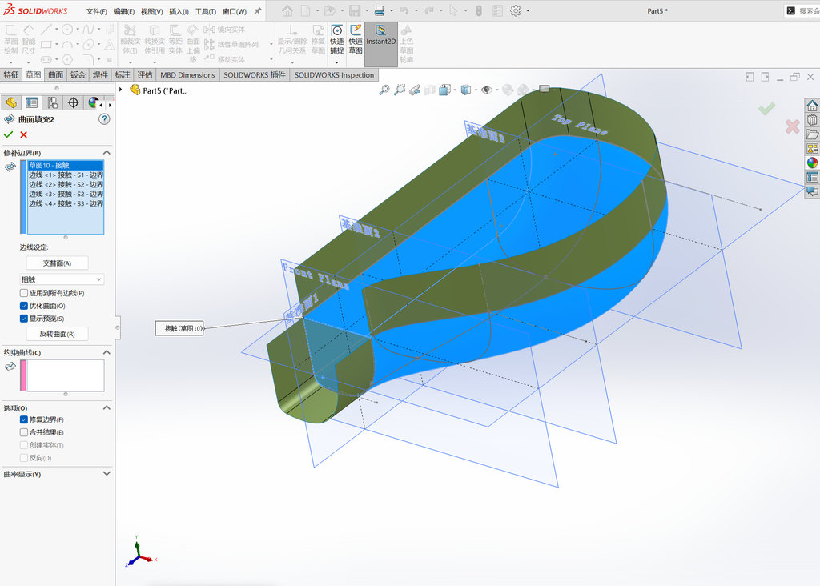Open the 编辑(E) menu
The height and width of the screenshot is (586, 820).
(x=124, y=11)
